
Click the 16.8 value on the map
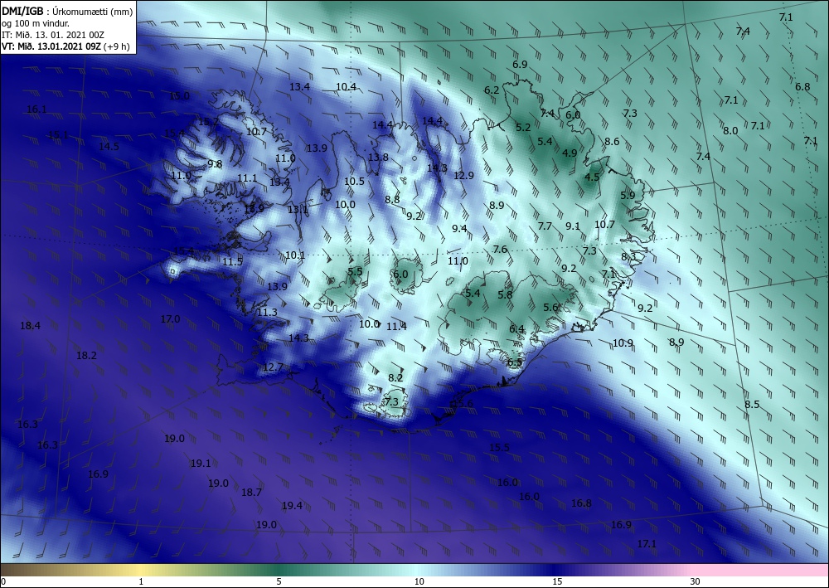(581, 503)
